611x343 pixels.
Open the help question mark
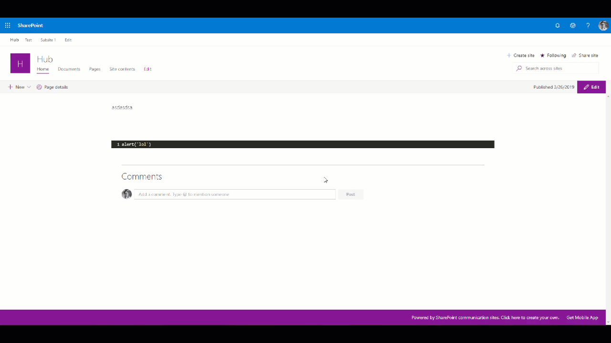(588, 26)
